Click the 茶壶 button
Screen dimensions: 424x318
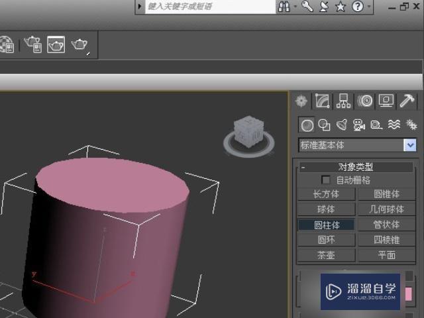(x=326, y=255)
